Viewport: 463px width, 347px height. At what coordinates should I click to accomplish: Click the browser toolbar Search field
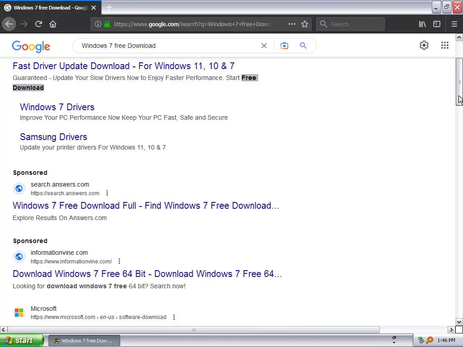tap(350, 24)
